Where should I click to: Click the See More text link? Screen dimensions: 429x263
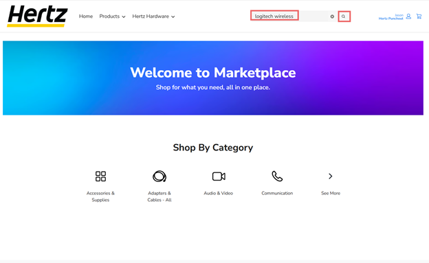point(331,193)
